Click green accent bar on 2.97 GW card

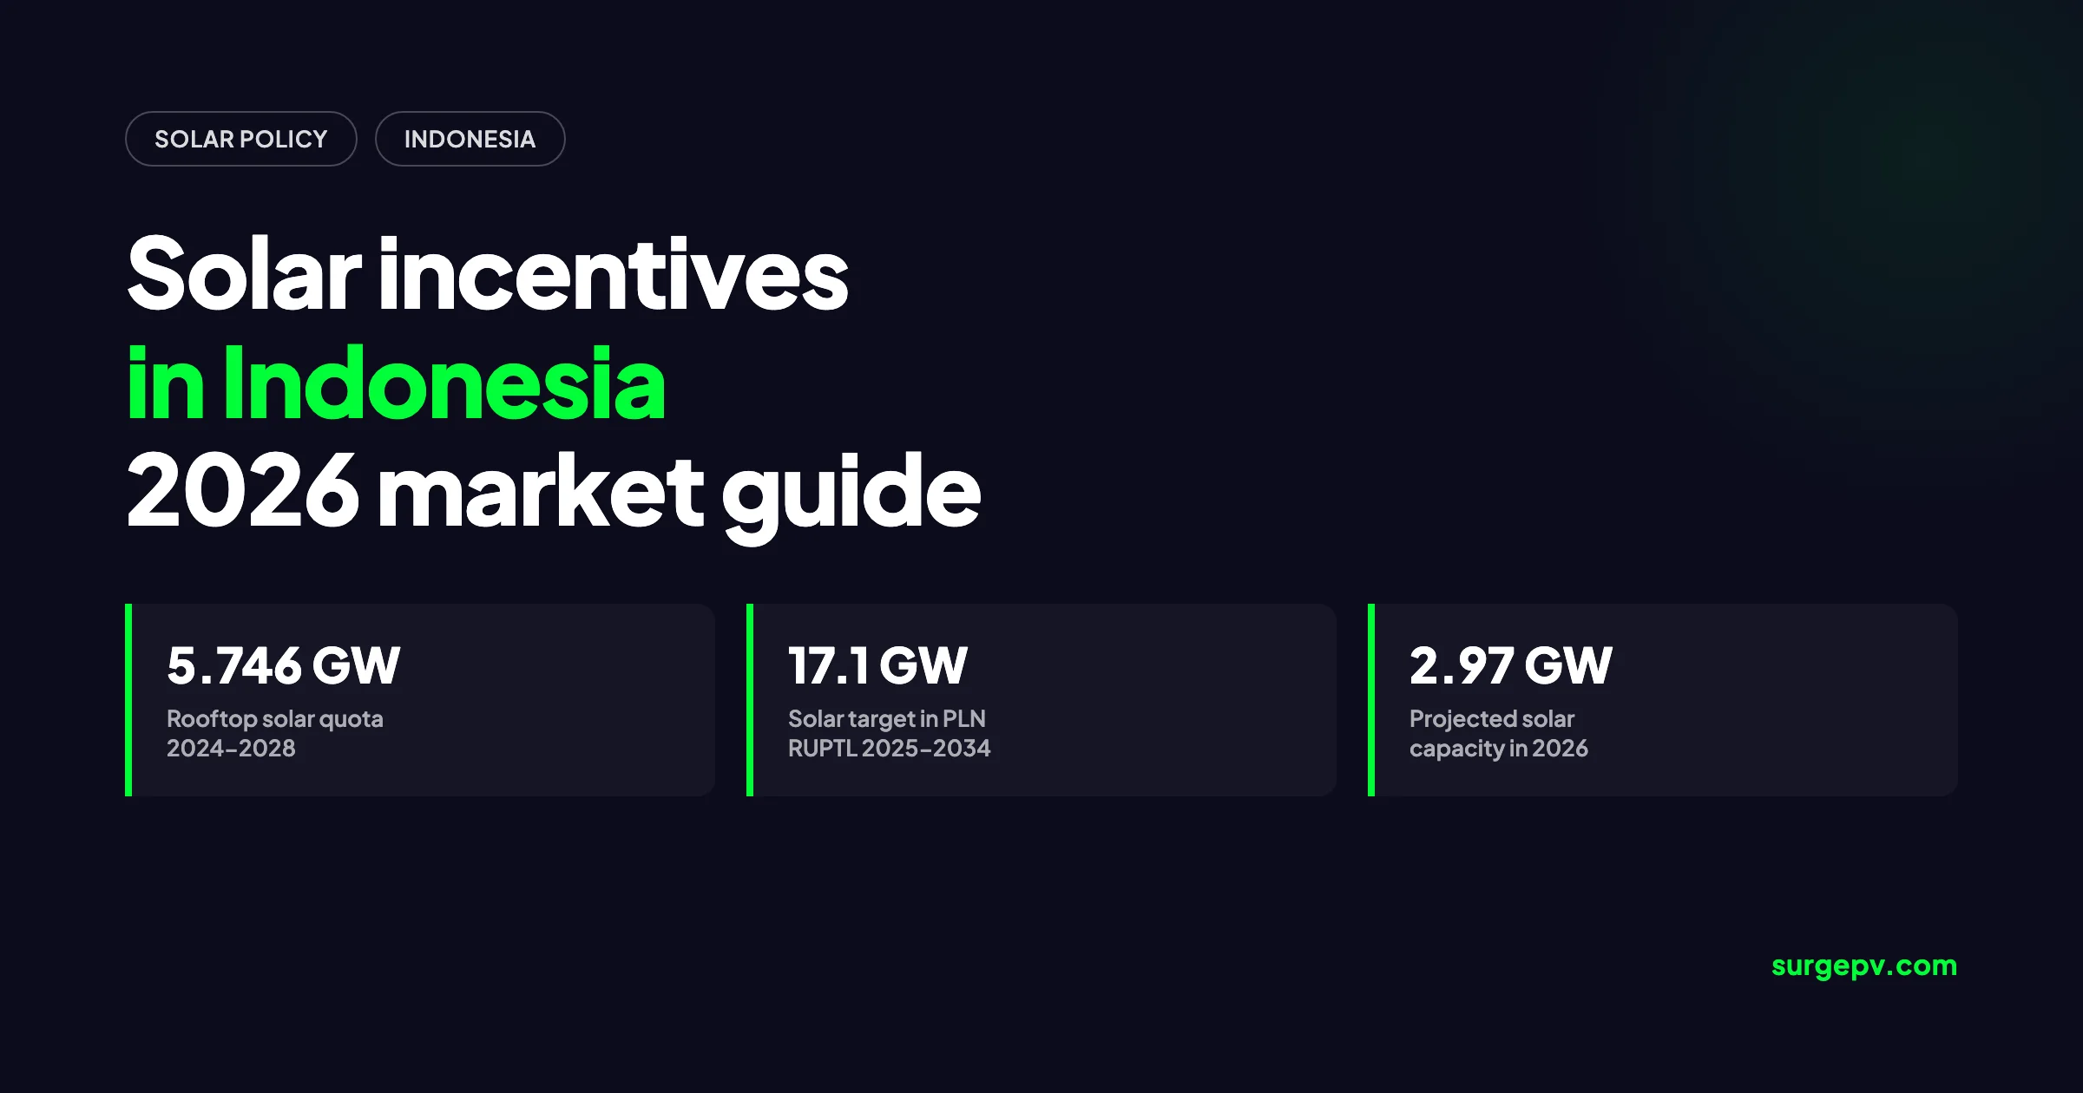1371,700
